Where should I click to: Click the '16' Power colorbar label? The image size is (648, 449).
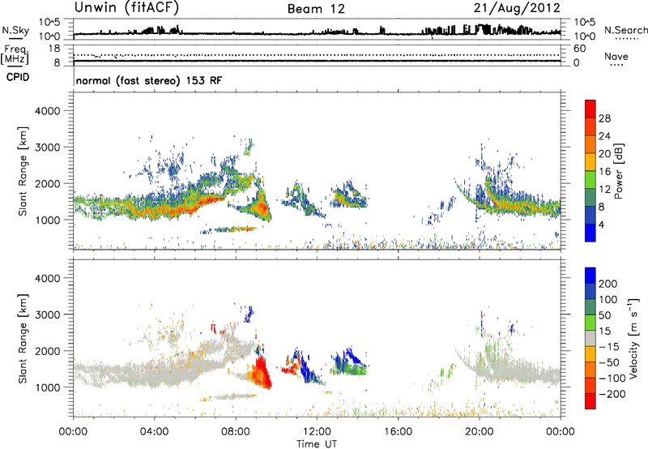[x=604, y=172]
